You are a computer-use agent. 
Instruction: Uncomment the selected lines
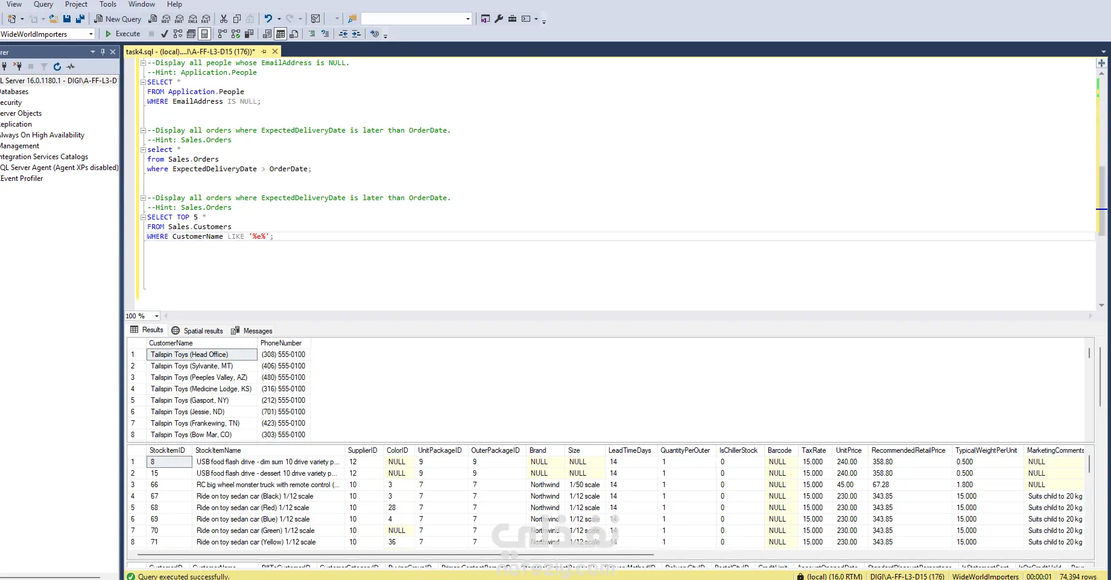coord(325,34)
